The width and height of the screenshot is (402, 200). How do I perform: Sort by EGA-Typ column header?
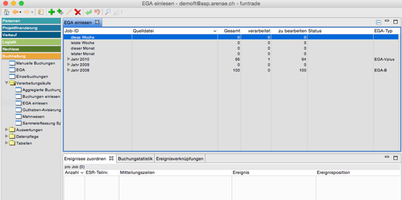pos(386,31)
